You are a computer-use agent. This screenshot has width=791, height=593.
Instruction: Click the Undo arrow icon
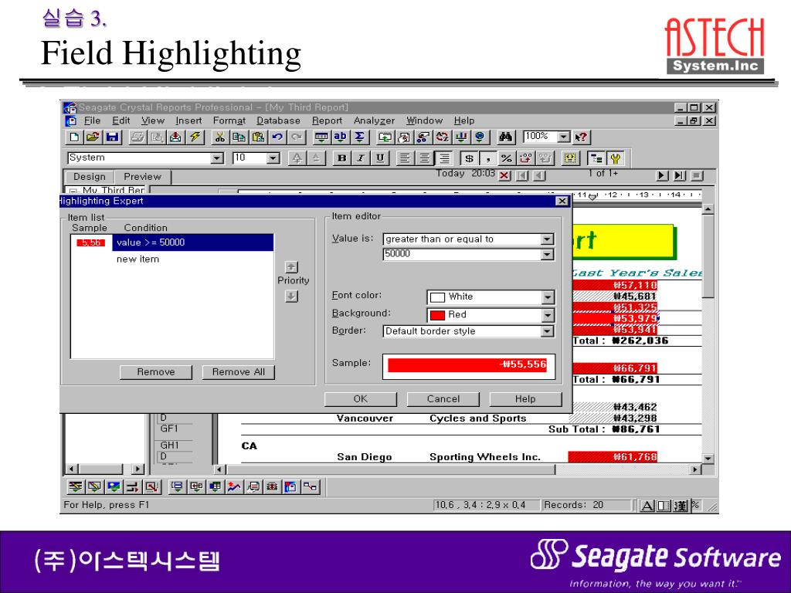point(277,137)
